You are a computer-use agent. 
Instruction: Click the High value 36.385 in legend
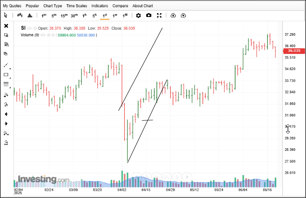coord(80,28)
